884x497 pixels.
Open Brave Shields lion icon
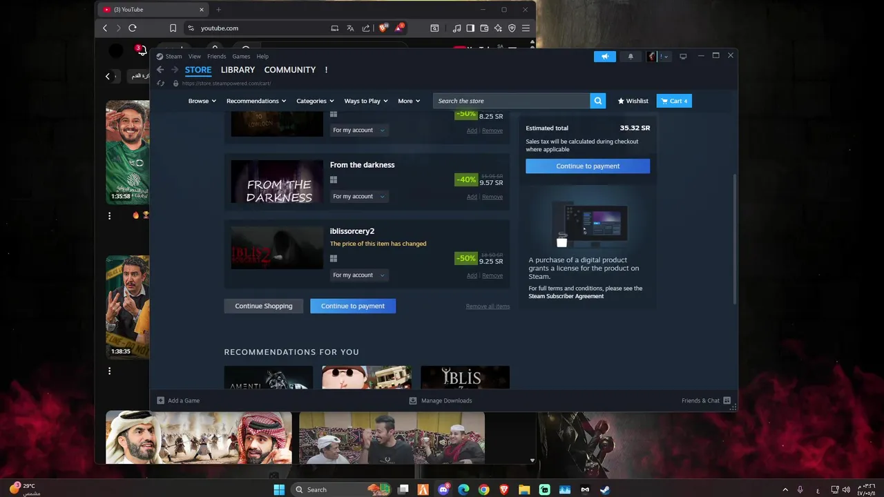[x=383, y=28]
